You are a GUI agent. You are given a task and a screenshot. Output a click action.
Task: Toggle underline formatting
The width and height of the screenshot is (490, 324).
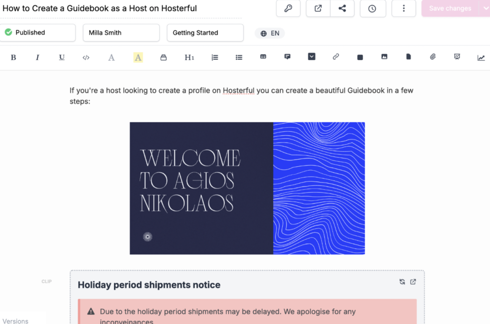click(x=62, y=57)
